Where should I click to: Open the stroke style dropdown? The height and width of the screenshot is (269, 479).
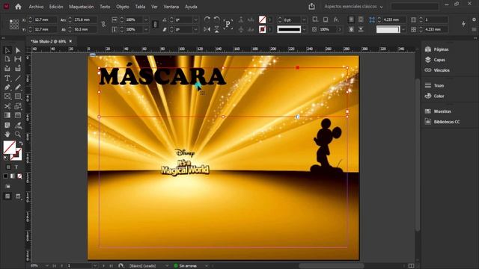pyautogui.click(x=304, y=29)
